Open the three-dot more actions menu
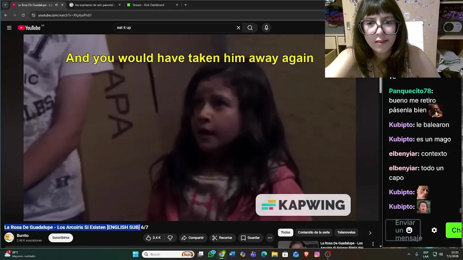 coord(269,238)
